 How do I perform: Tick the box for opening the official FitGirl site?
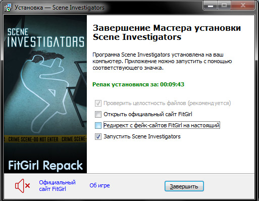coord(98,114)
